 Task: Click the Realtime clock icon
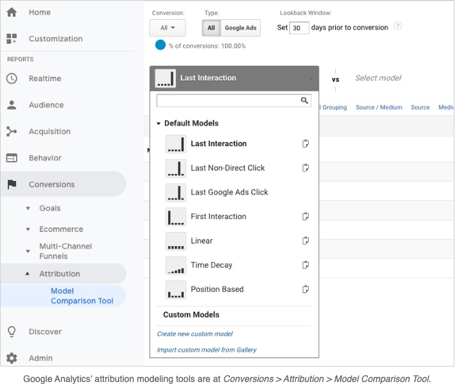coord(12,79)
